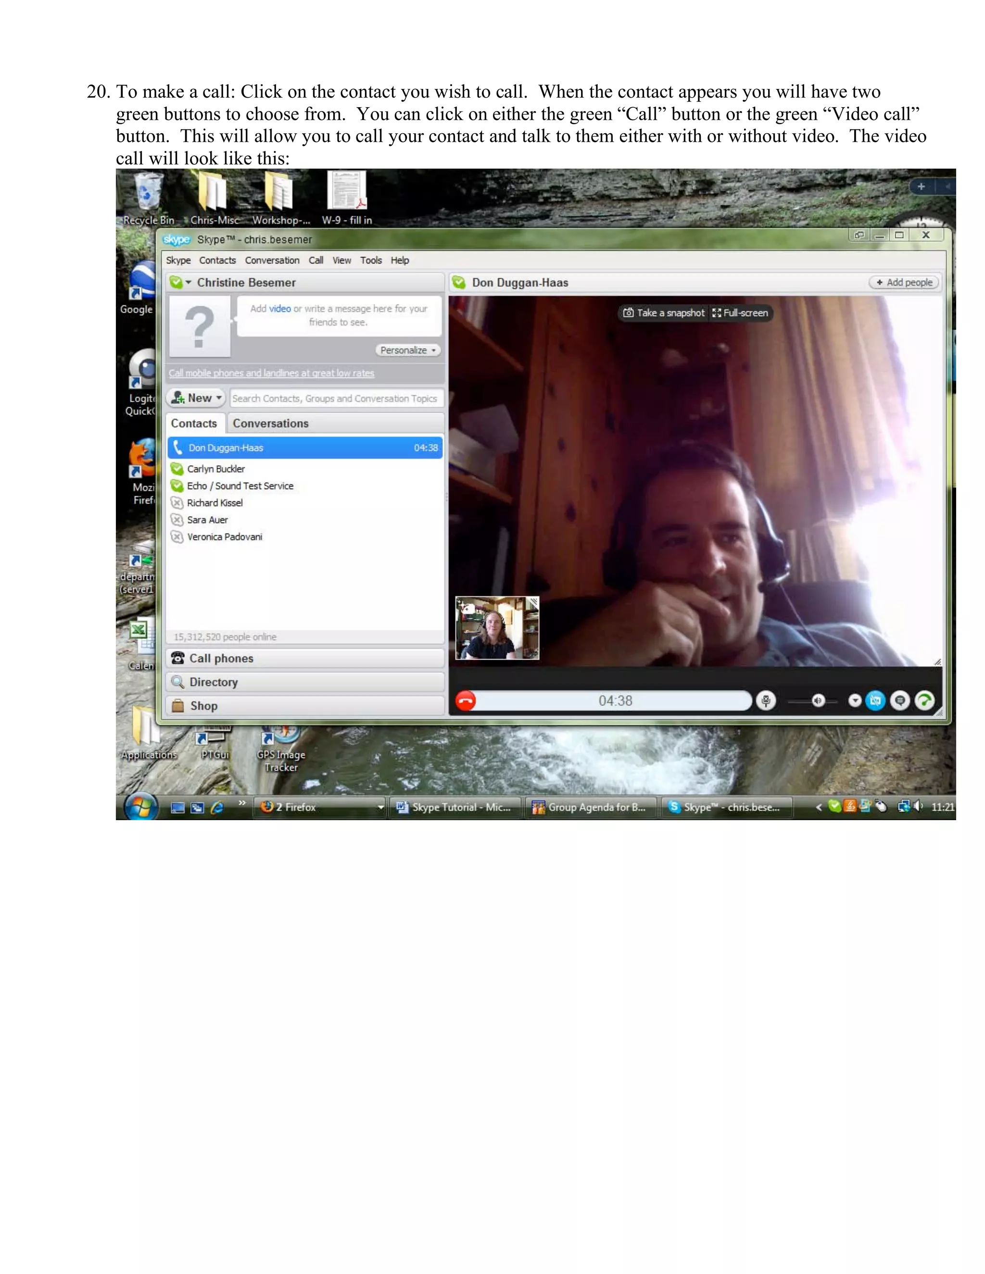Screen dimensions: 985x1274
Task: Take a snapshot of the video
Action: pyautogui.click(x=664, y=313)
